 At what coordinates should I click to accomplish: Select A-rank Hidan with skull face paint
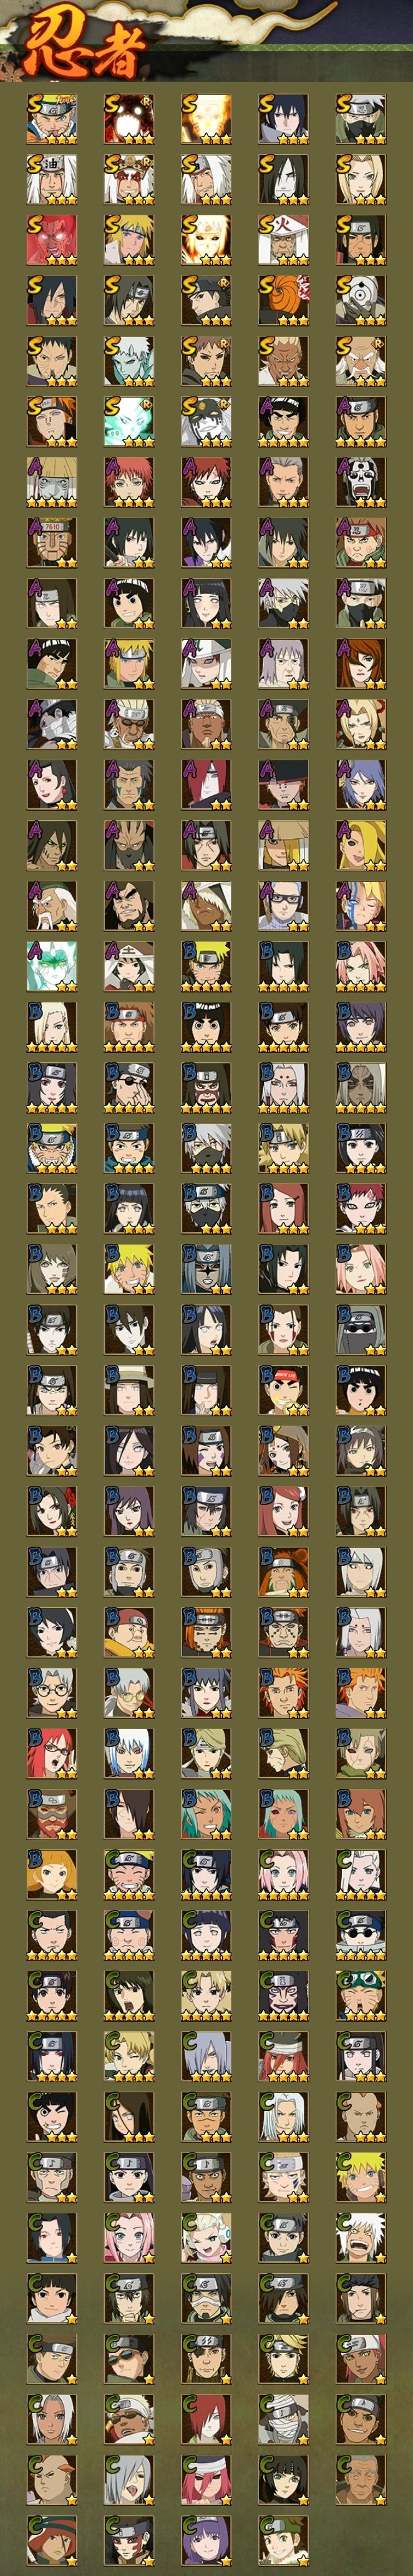tap(360, 482)
